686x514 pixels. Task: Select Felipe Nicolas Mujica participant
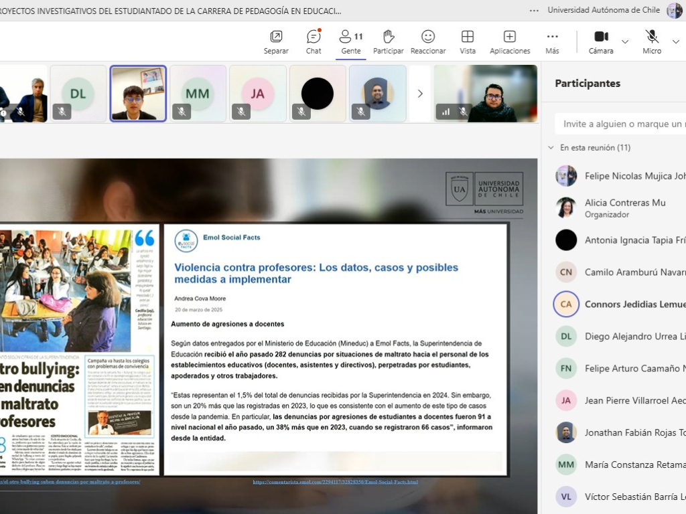click(620, 176)
